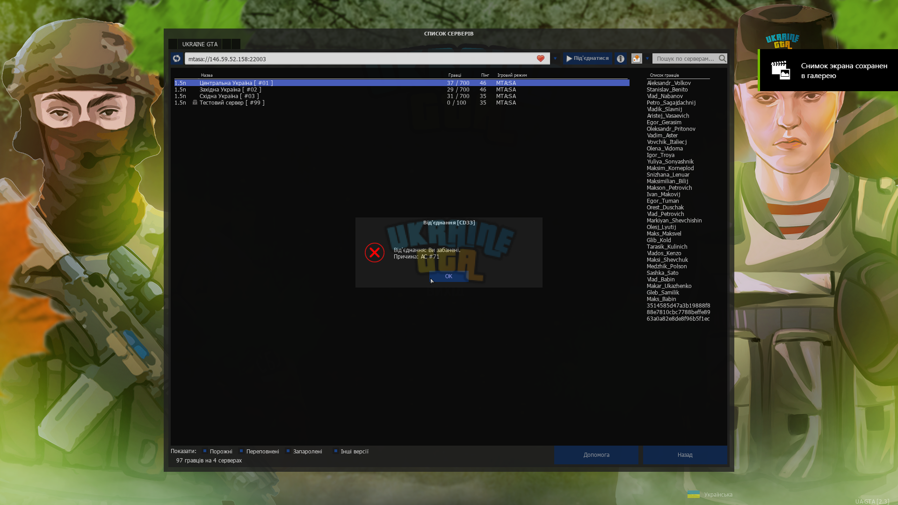Image resolution: width=898 pixels, height=505 pixels.
Task: Select the Центральна Україна [ #01 ] server row
Action: point(402,83)
